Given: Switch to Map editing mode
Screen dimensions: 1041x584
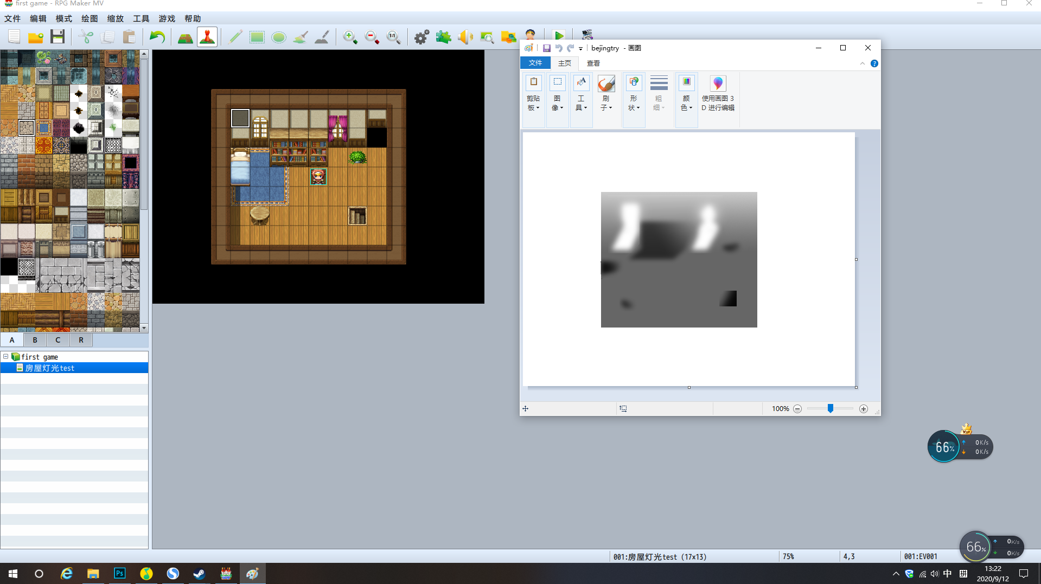Looking at the screenshot, I should pos(186,37).
